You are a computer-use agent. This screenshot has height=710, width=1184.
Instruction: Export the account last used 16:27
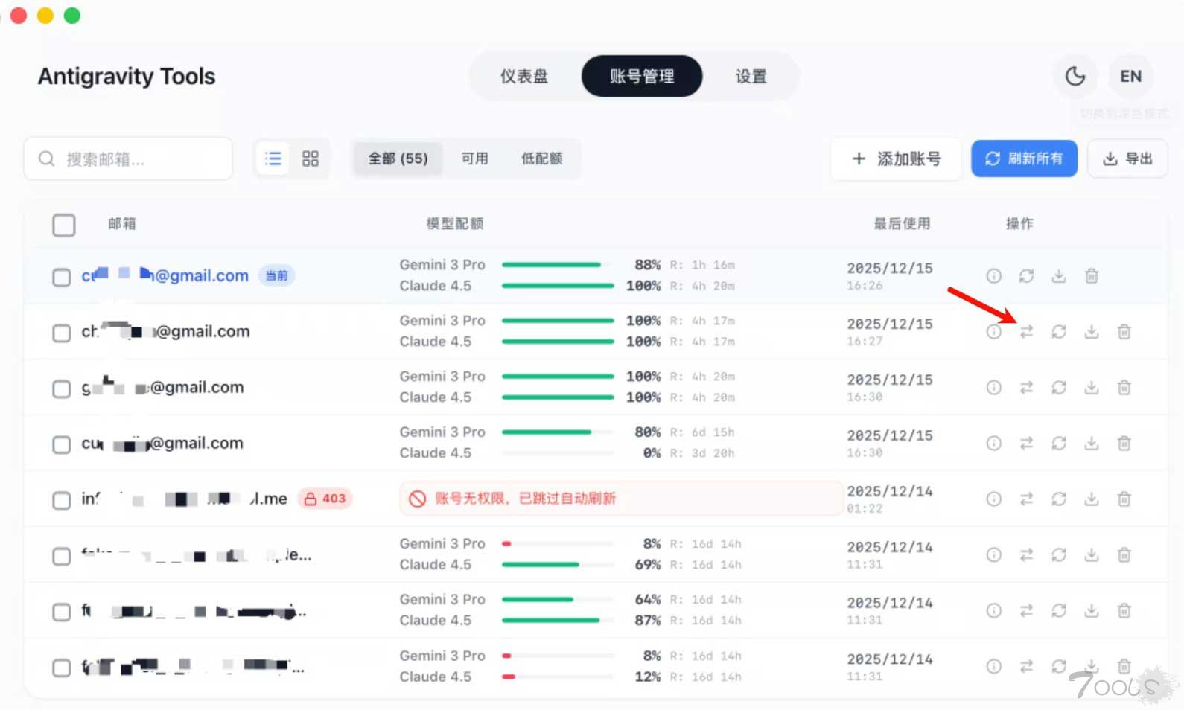pyautogui.click(x=1092, y=332)
